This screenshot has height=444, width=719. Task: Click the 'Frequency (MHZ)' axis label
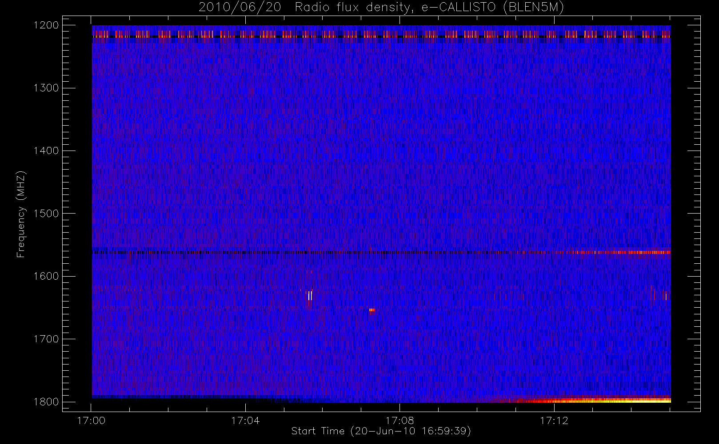[21, 214]
